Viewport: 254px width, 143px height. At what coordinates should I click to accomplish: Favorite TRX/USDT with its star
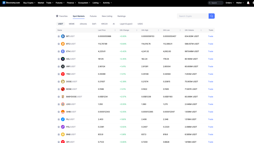(x=58, y=74)
